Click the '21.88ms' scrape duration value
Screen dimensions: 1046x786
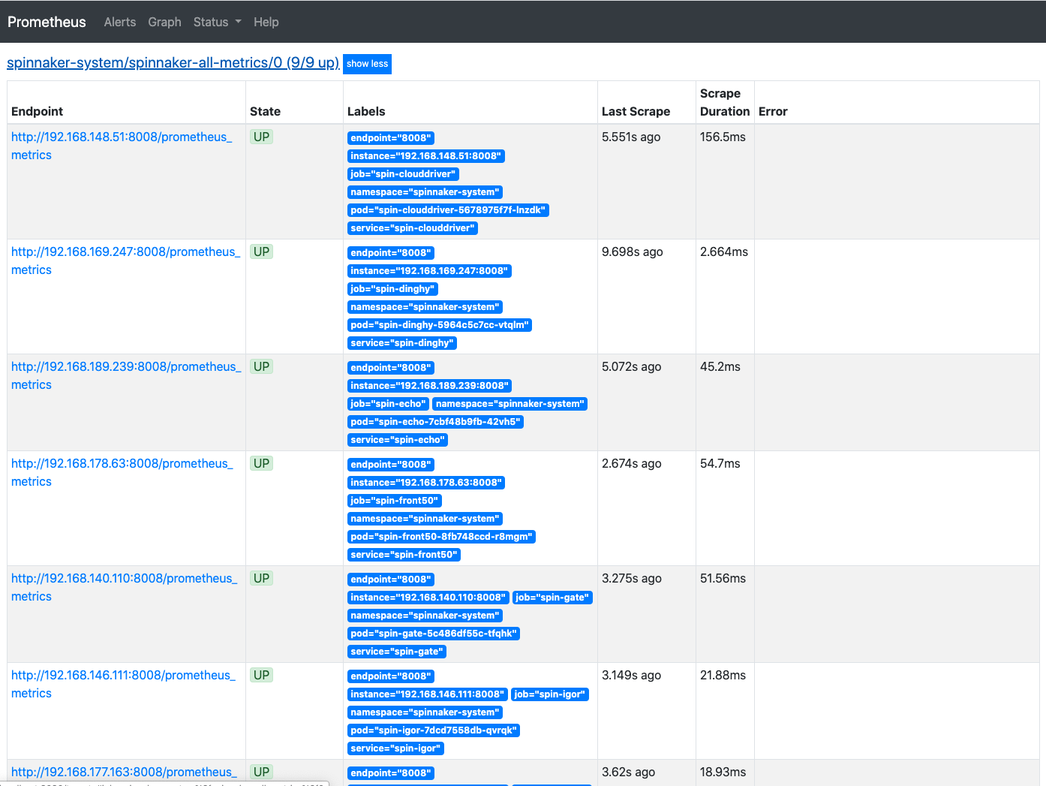point(723,675)
